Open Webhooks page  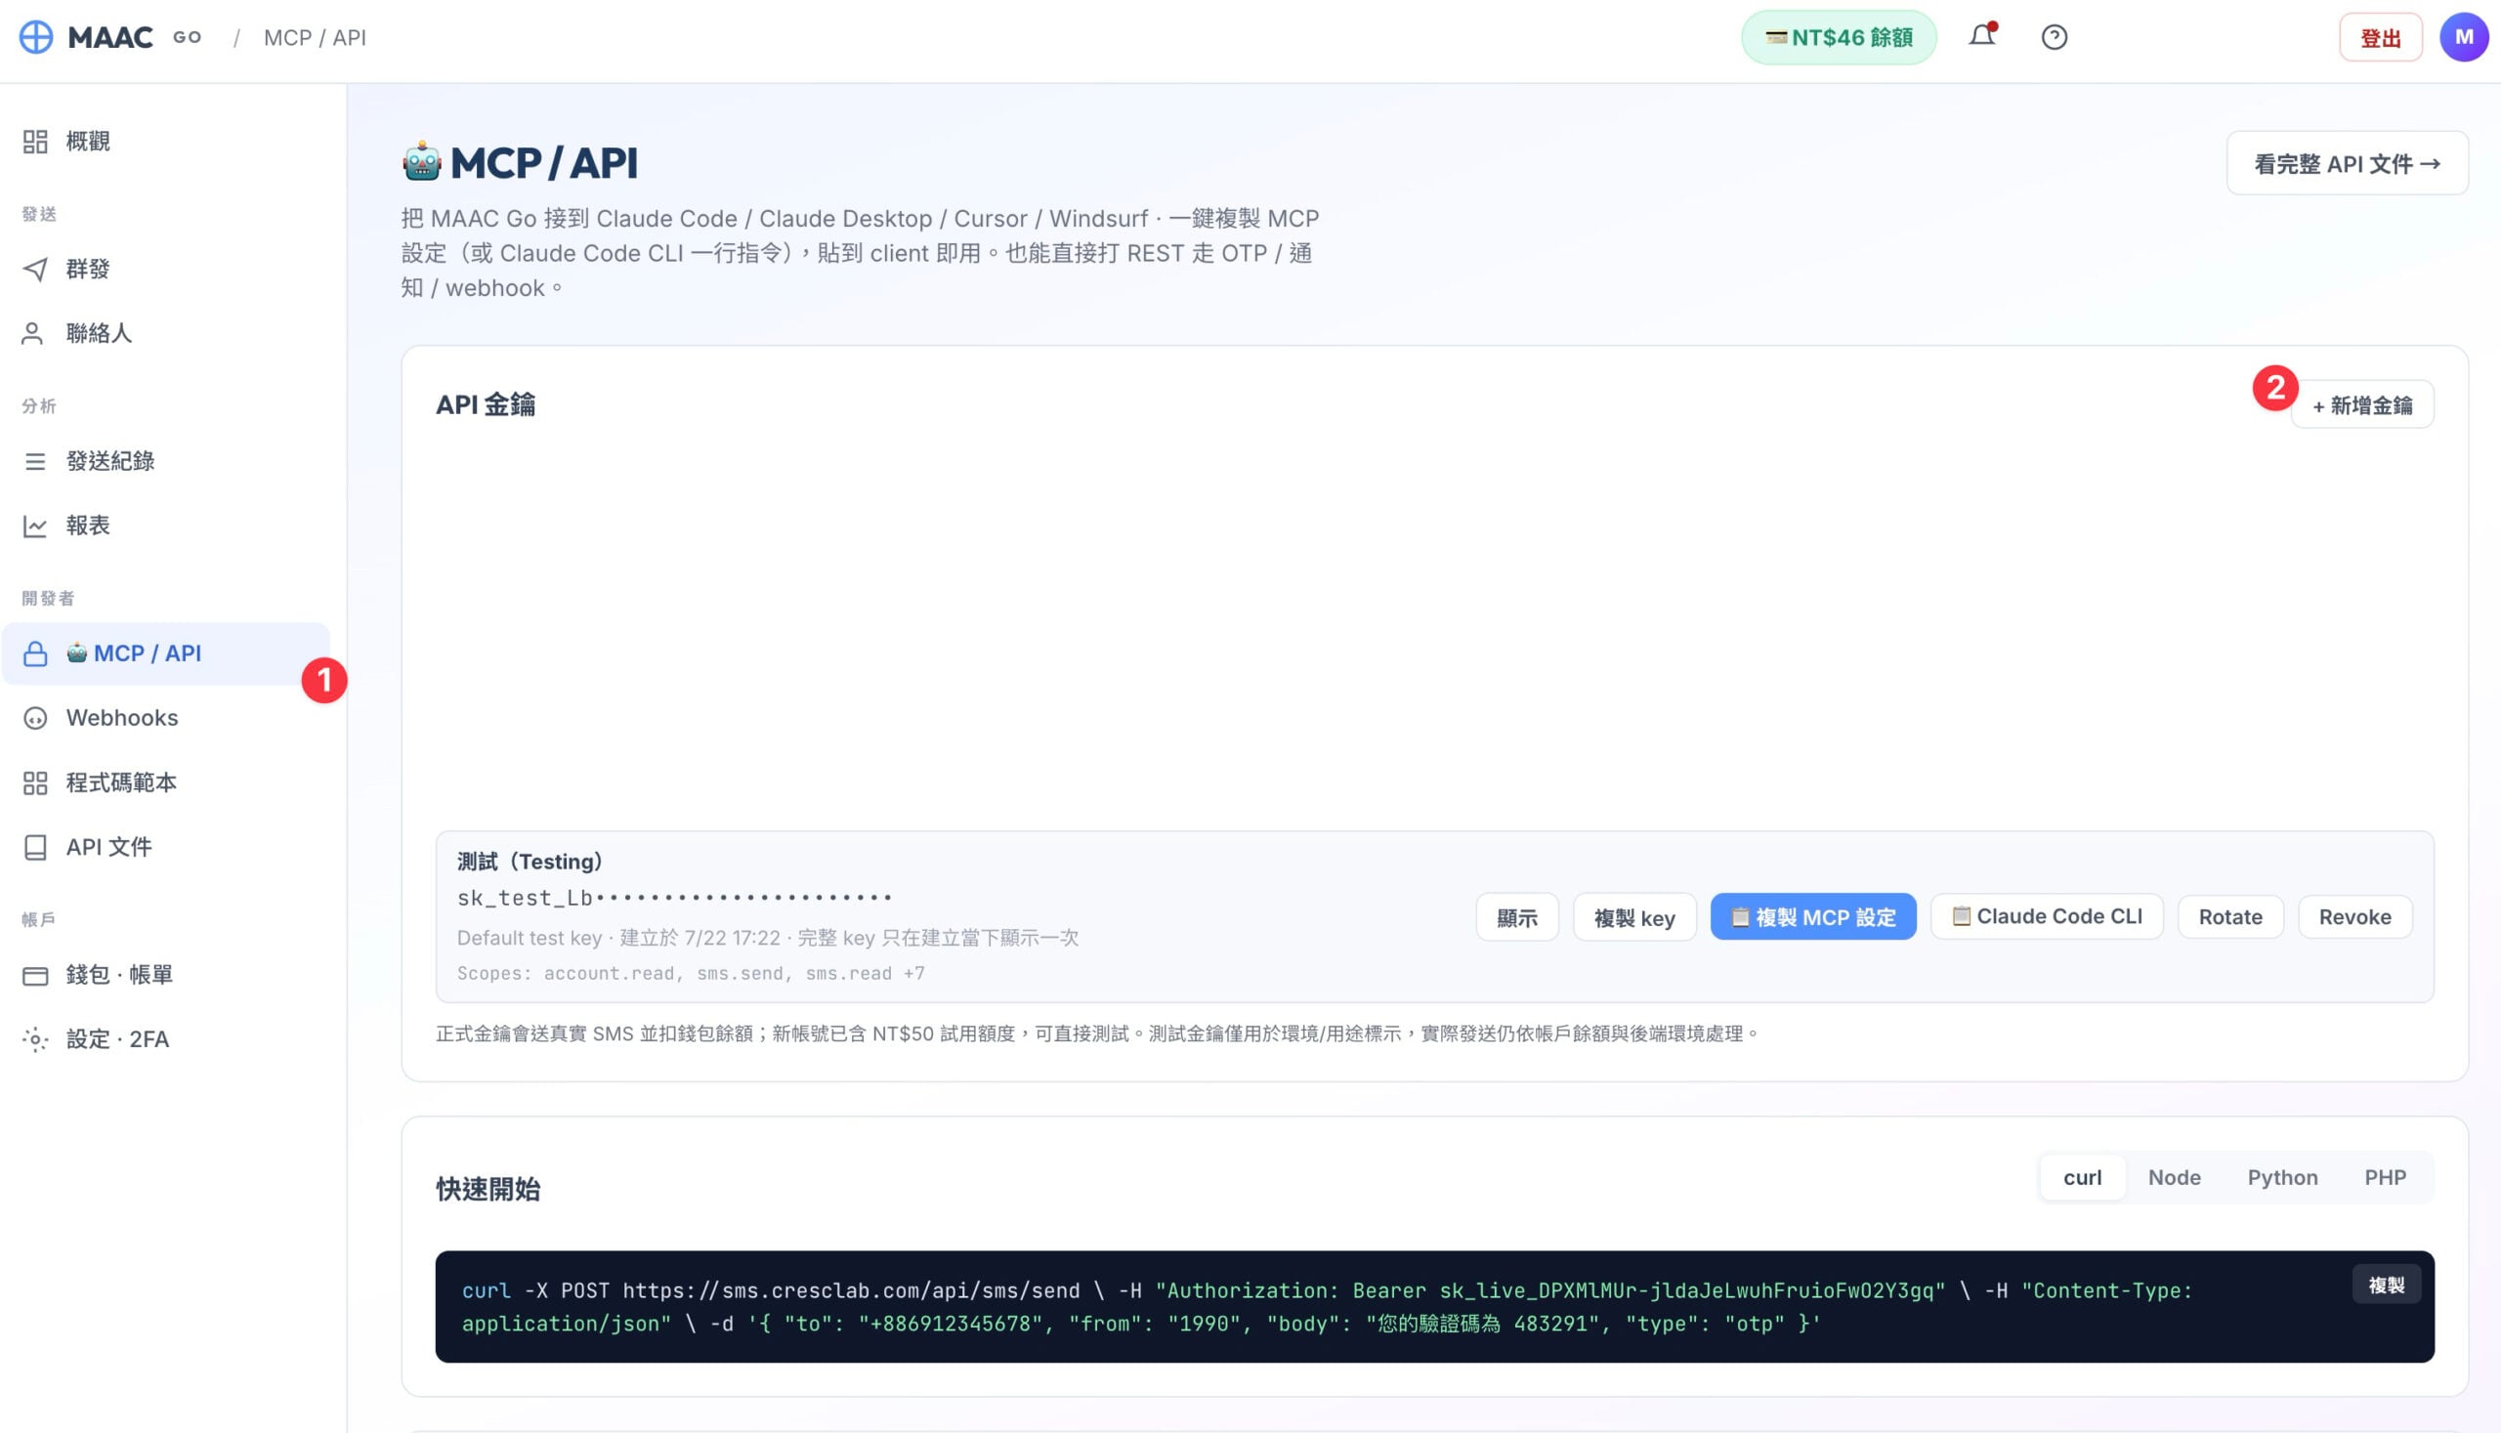coord(165,719)
